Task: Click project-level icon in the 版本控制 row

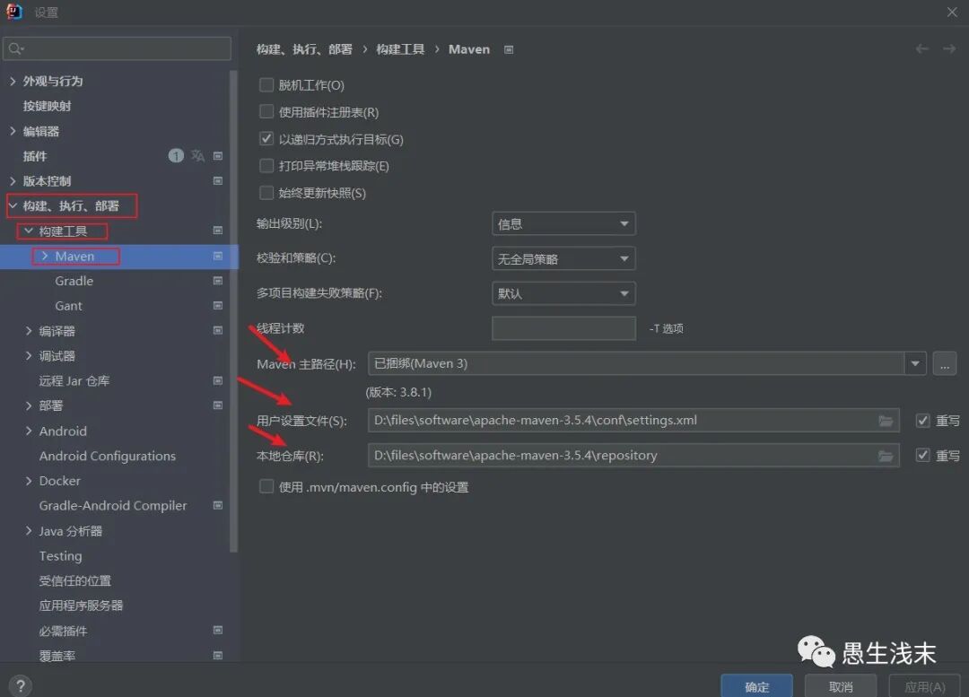Action: coord(217,180)
